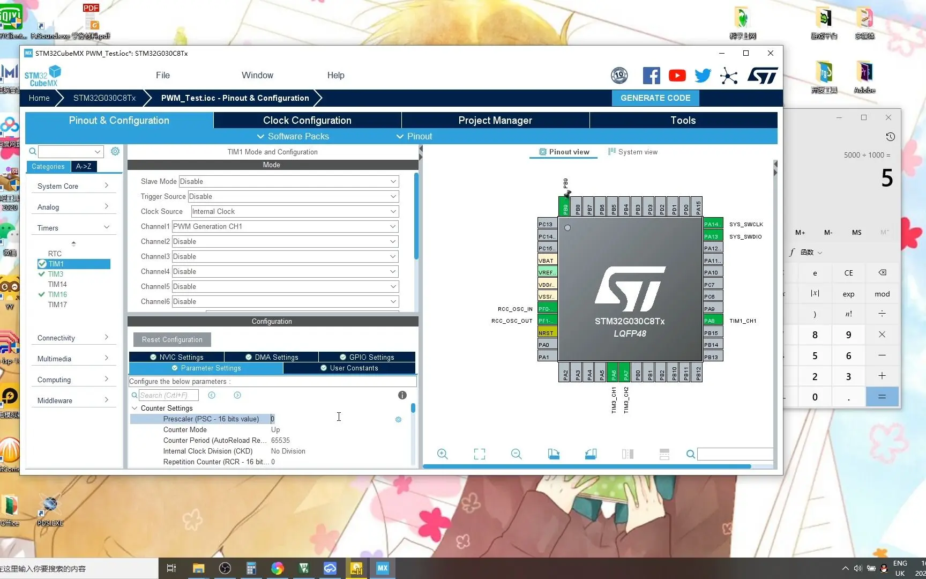
Task: Toggle the TIM1 enabled checkmark
Action: pos(42,264)
